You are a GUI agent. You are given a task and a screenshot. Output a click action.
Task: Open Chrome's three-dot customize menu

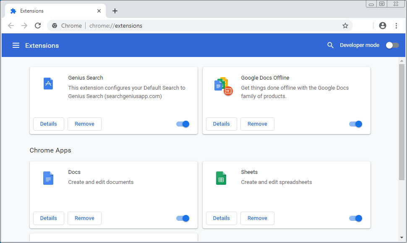coord(396,26)
